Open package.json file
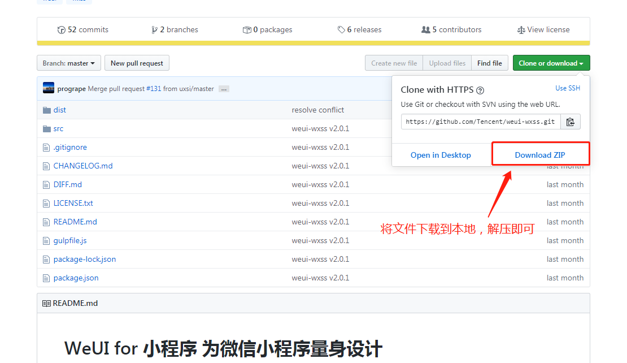627x363 pixels. [76, 278]
